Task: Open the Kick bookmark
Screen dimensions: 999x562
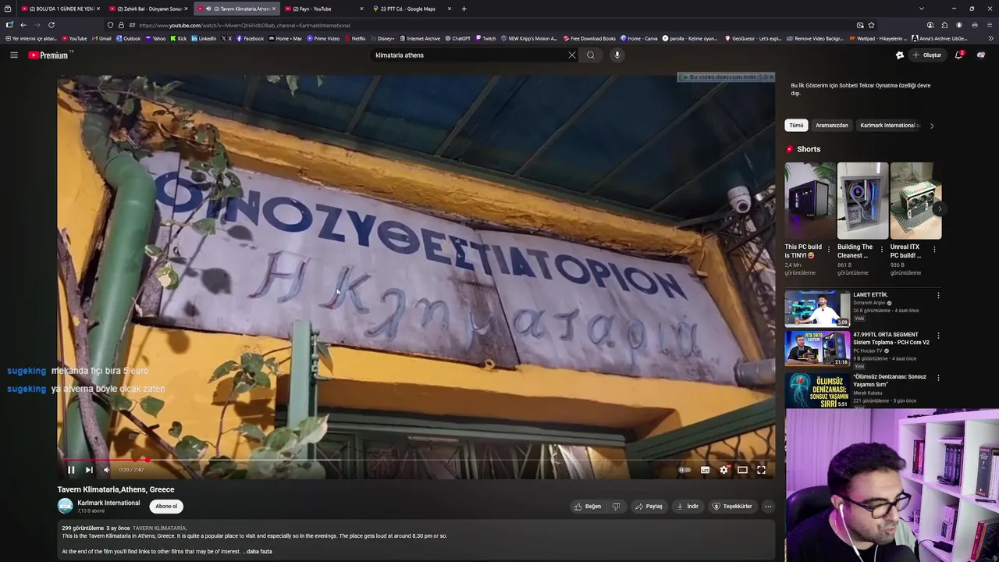Action: (x=179, y=38)
